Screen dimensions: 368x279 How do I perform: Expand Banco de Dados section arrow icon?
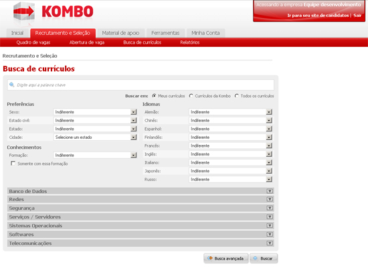(x=270, y=191)
